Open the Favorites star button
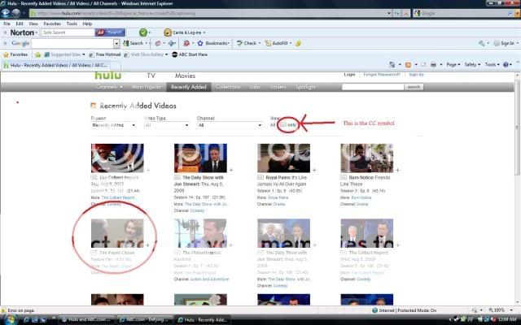This screenshot has width=521, height=325. click(x=16, y=54)
